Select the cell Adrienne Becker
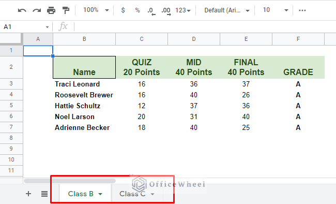This screenshot has height=204, width=336. pos(84,127)
